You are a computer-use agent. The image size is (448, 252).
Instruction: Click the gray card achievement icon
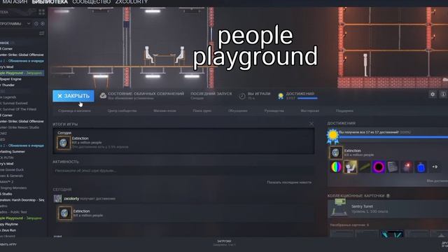pos(393,167)
